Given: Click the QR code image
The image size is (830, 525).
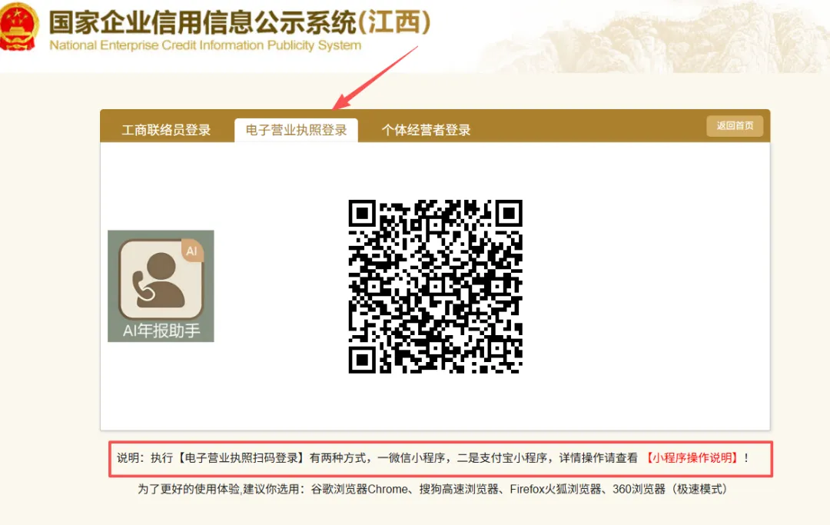Looking at the screenshot, I should pos(435,286).
